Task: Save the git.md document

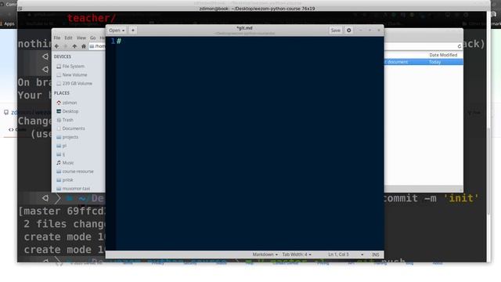Action: (x=336, y=31)
